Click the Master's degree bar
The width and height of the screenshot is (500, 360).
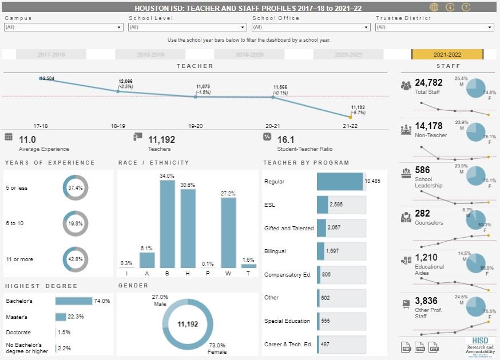click(61, 317)
